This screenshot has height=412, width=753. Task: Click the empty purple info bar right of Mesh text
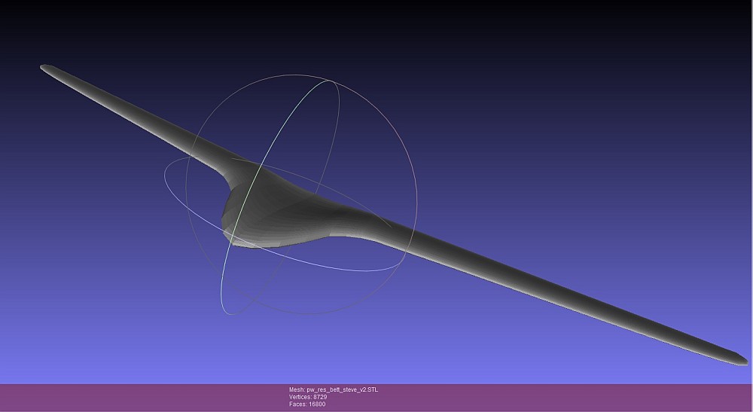click(x=565, y=397)
